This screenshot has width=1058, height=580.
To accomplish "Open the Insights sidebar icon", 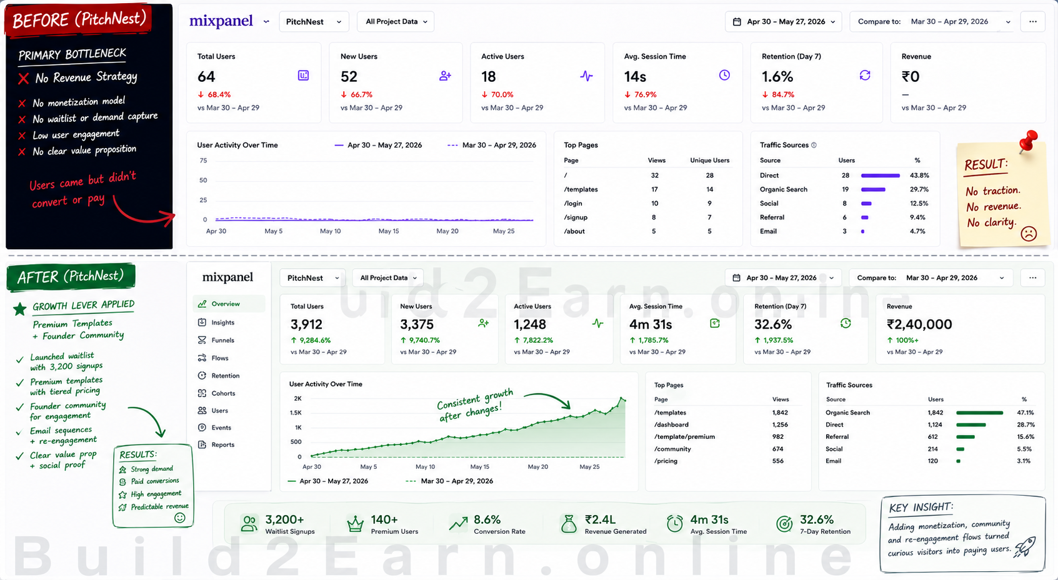I will 202,322.
